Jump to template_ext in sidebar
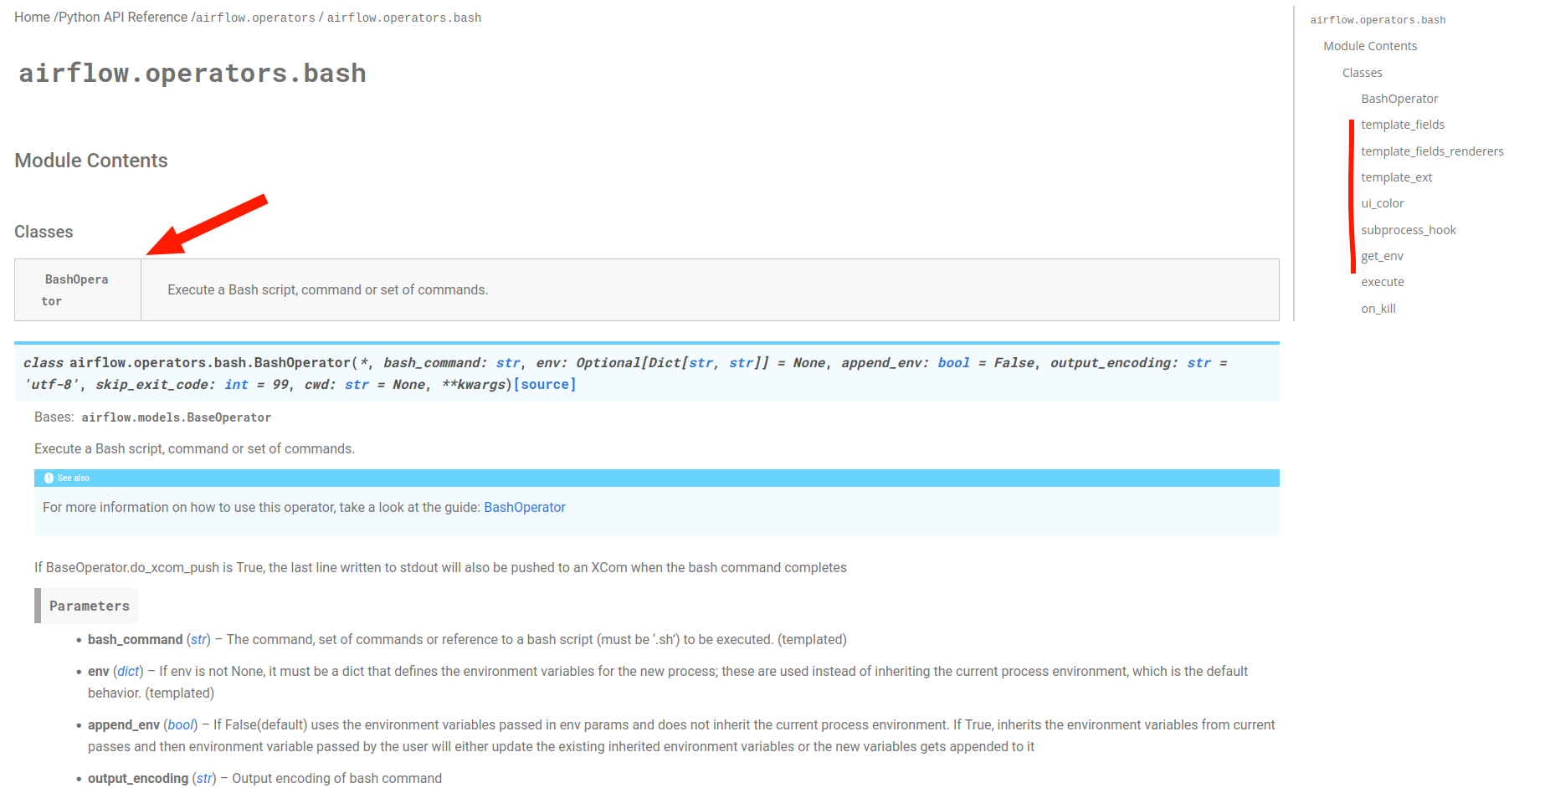 click(x=1396, y=177)
